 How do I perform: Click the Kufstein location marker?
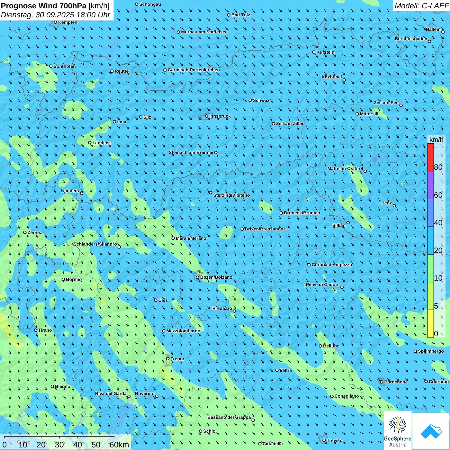(314, 52)
